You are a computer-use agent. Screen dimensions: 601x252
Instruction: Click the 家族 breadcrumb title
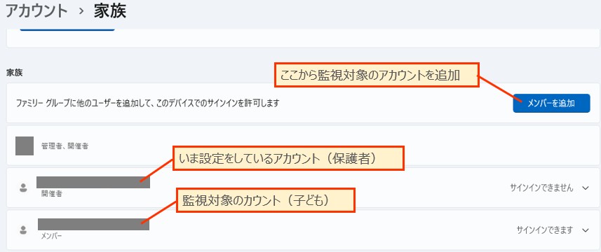pyautogui.click(x=110, y=11)
